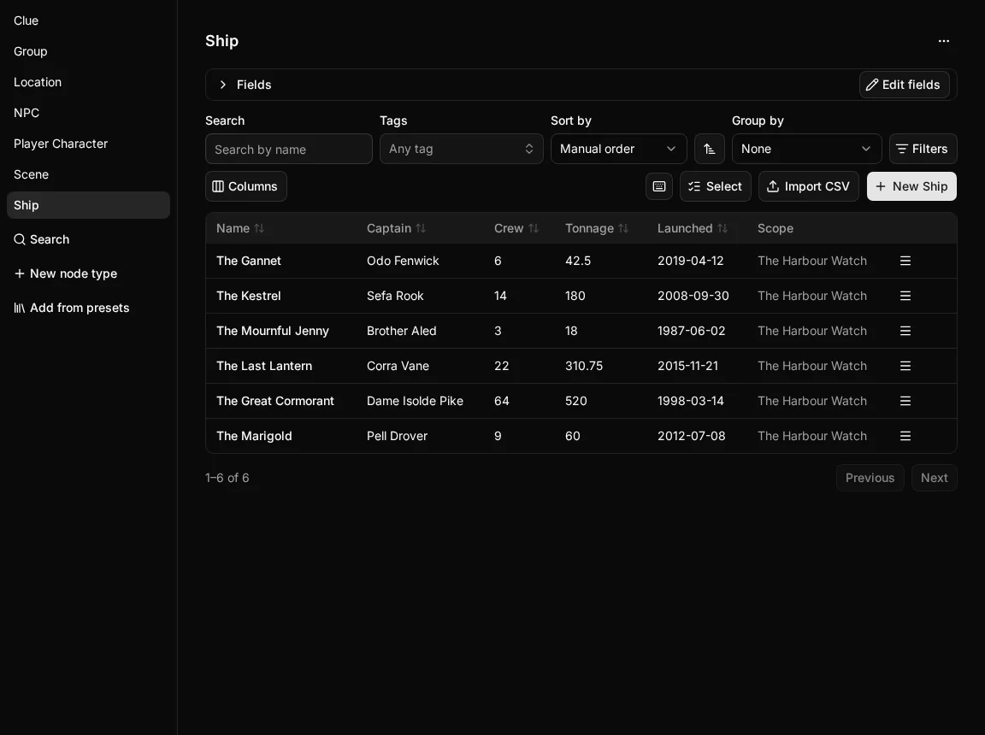
Task: Click captain Brother Aled cell
Action: click(401, 331)
